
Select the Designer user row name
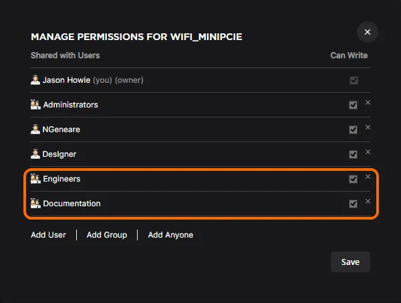coord(59,154)
